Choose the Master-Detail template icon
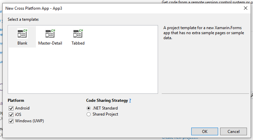The height and width of the screenshot is (140, 253). pyautogui.click(x=50, y=33)
